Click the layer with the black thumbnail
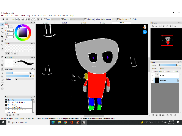 click(x=165, y=80)
